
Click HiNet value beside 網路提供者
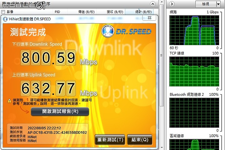[x=32, y=137]
